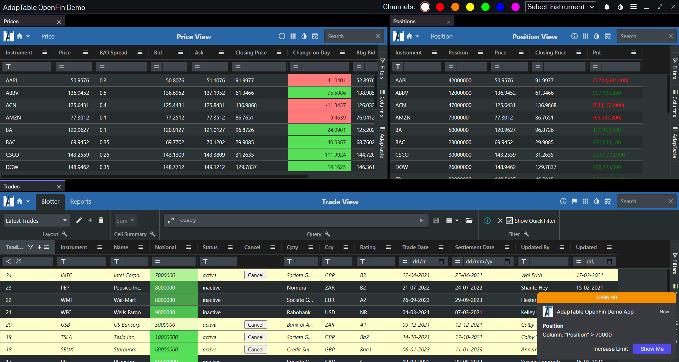Open the notification bell in the title bar
The width and height of the screenshot is (679, 362).
[606, 7]
